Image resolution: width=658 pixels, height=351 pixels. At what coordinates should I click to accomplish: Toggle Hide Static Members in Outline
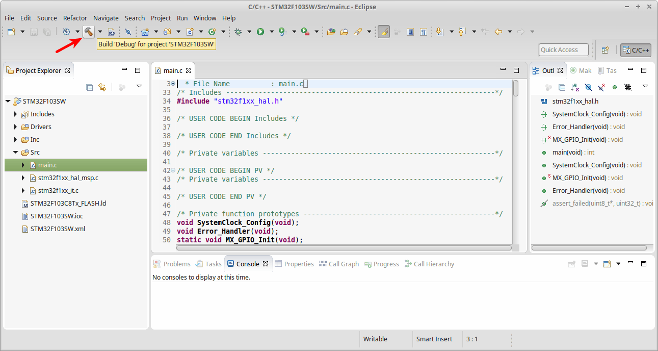pyautogui.click(x=601, y=87)
